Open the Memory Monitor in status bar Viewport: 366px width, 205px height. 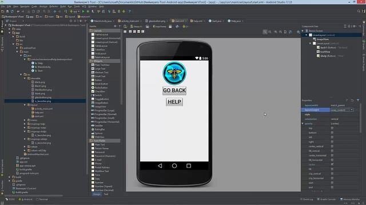pos(350,199)
